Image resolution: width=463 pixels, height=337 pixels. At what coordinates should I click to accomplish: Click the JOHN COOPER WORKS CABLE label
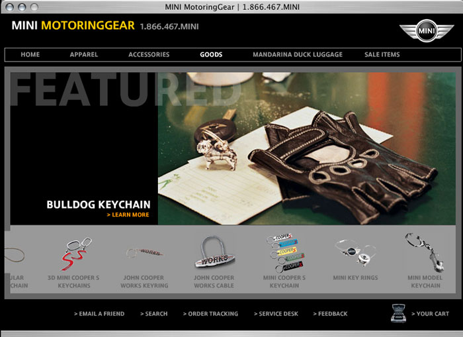point(214,282)
